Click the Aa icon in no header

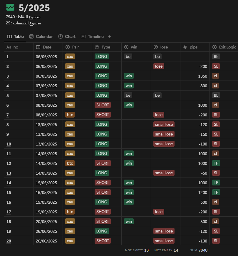pos(9,47)
